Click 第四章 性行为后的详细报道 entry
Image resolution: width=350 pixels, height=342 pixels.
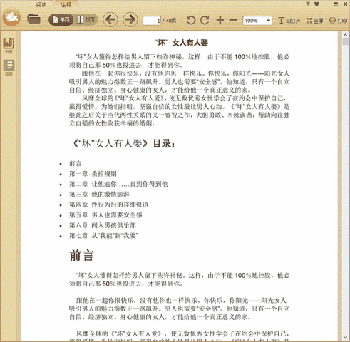pyautogui.click(x=109, y=204)
